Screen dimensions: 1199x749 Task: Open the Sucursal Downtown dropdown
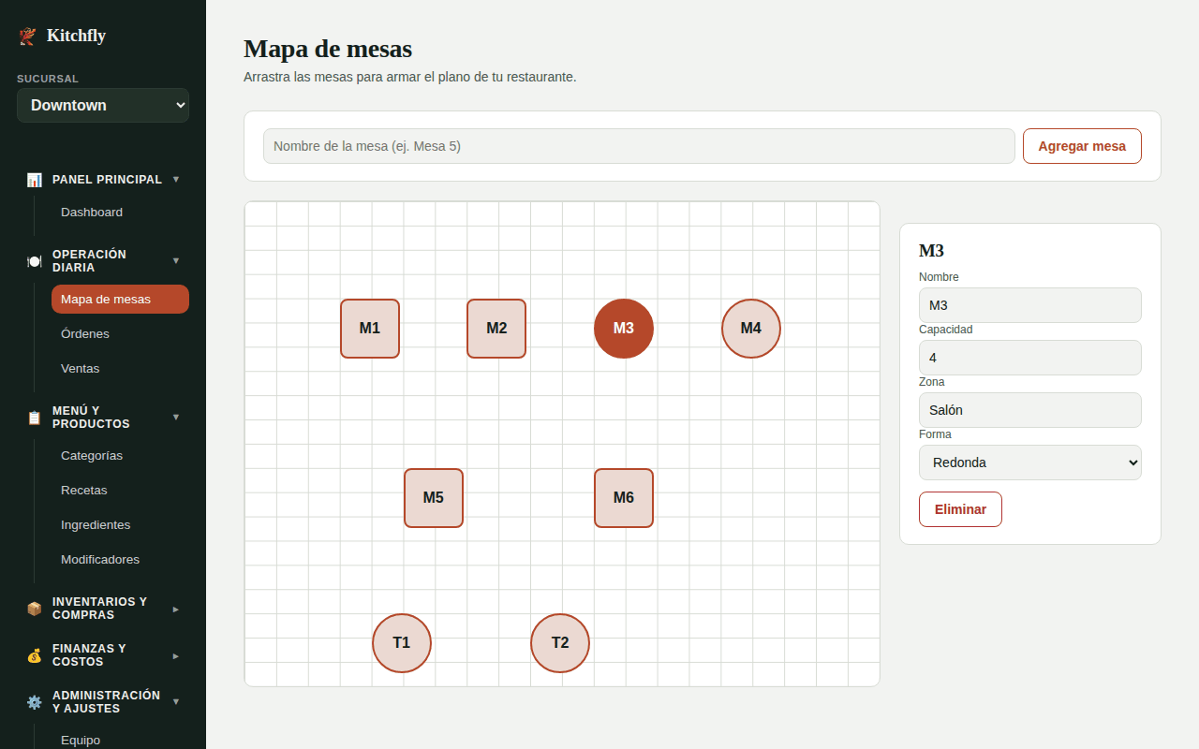point(103,106)
